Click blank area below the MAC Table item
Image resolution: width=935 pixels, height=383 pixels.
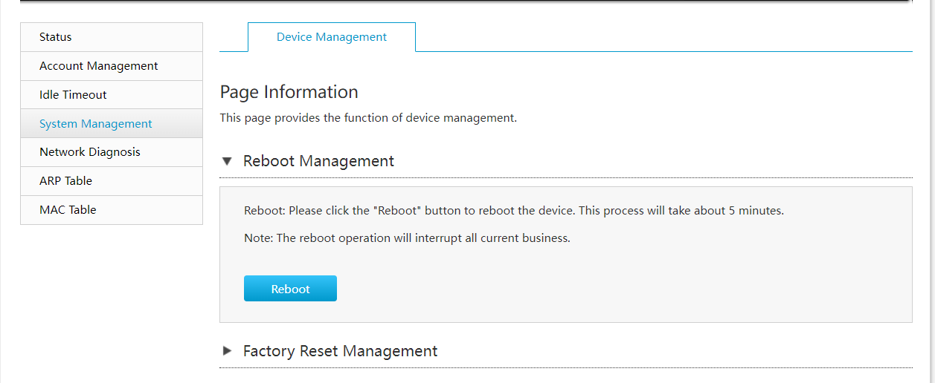coord(112,297)
